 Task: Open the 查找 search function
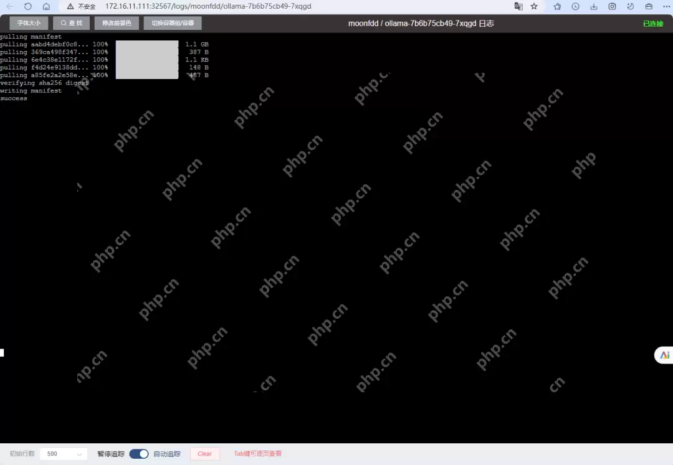click(x=70, y=22)
